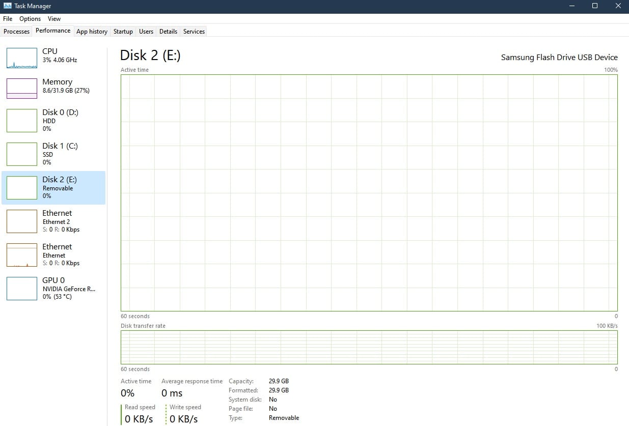Click the 3% 4.06 GHz CPU value
629x426 pixels.
coord(60,60)
